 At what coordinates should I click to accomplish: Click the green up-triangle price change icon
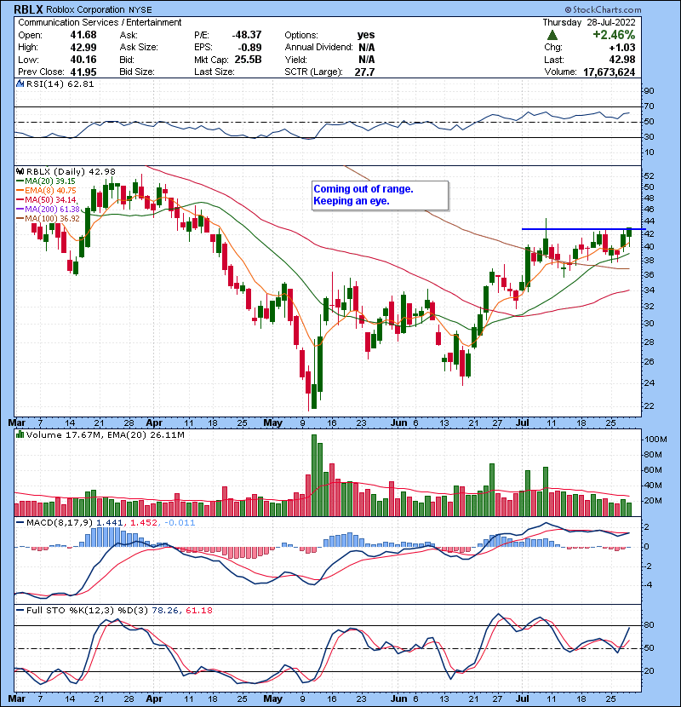pyautogui.click(x=552, y=35)
